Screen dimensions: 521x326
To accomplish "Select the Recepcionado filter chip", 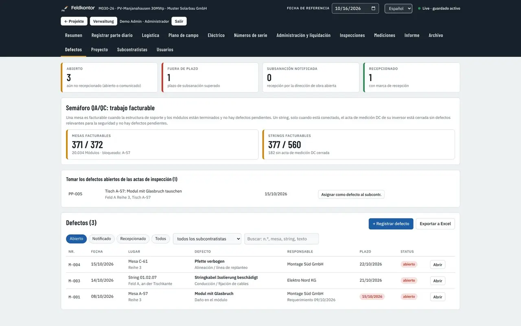I will (x=133, y=239).
